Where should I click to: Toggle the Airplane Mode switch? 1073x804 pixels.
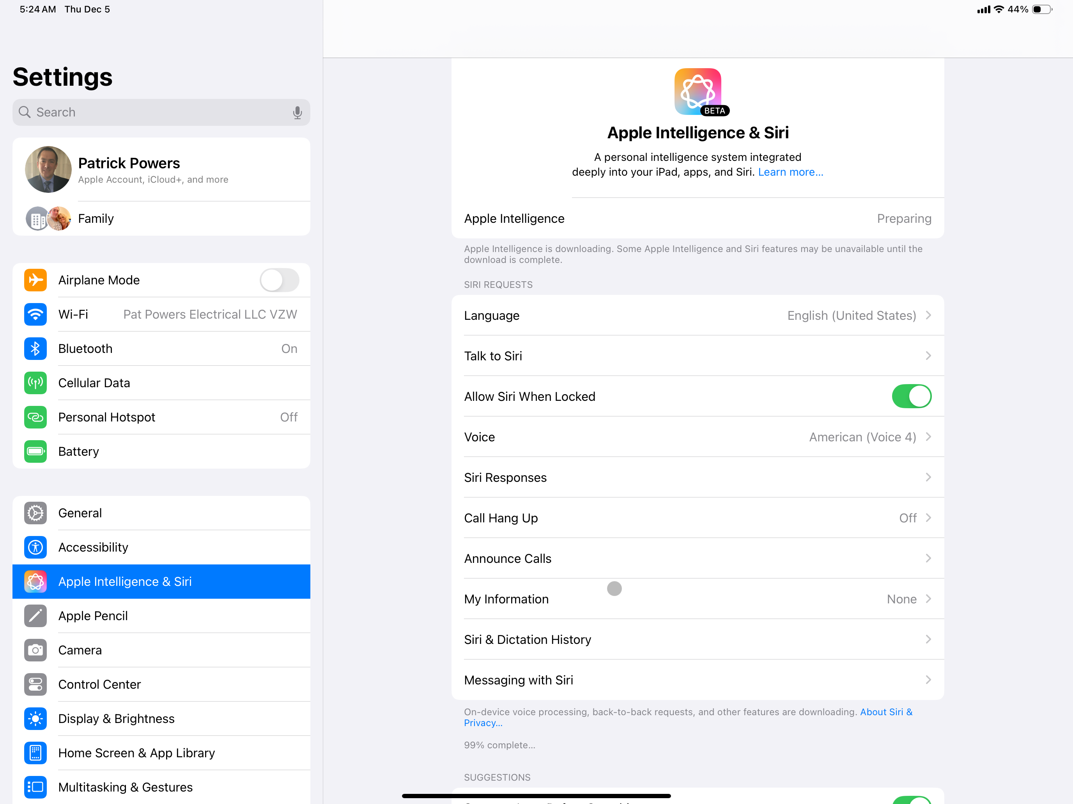coord(280,280)
